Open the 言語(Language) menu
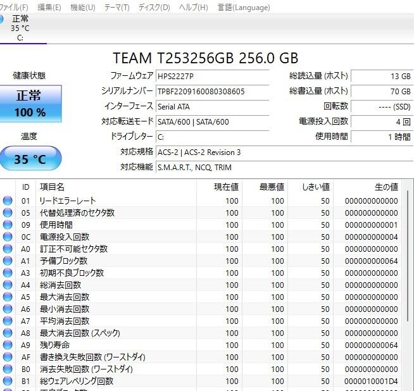The height and width of the screenshot is (391, 414). pos(244,8)
